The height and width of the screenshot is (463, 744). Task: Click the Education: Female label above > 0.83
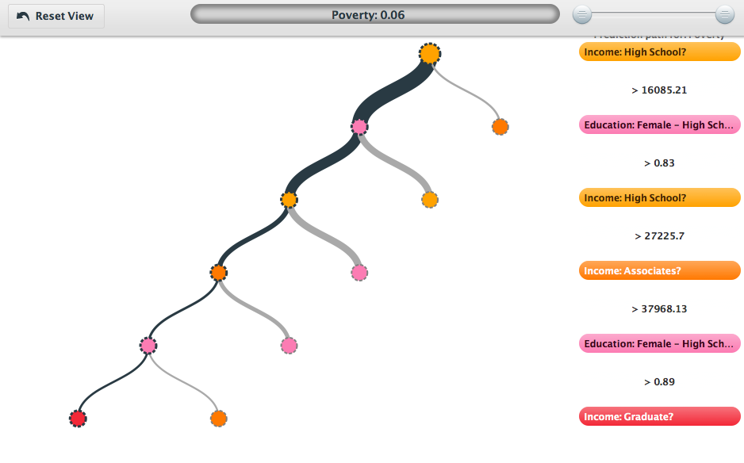pyautogui.click(x=659, y=125)
